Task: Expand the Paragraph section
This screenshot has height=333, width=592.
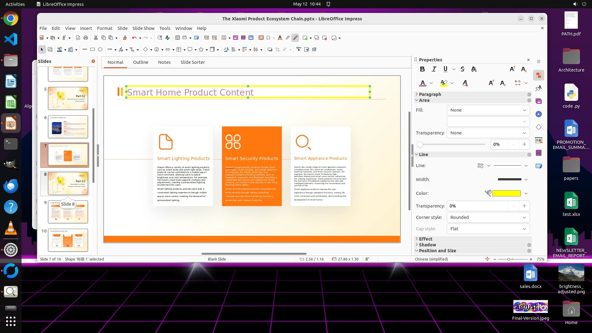Action: (430, 94)
